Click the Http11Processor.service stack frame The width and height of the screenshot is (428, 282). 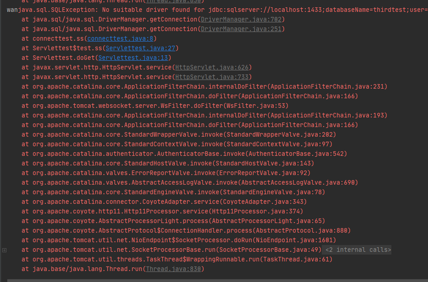pos(163,212)
